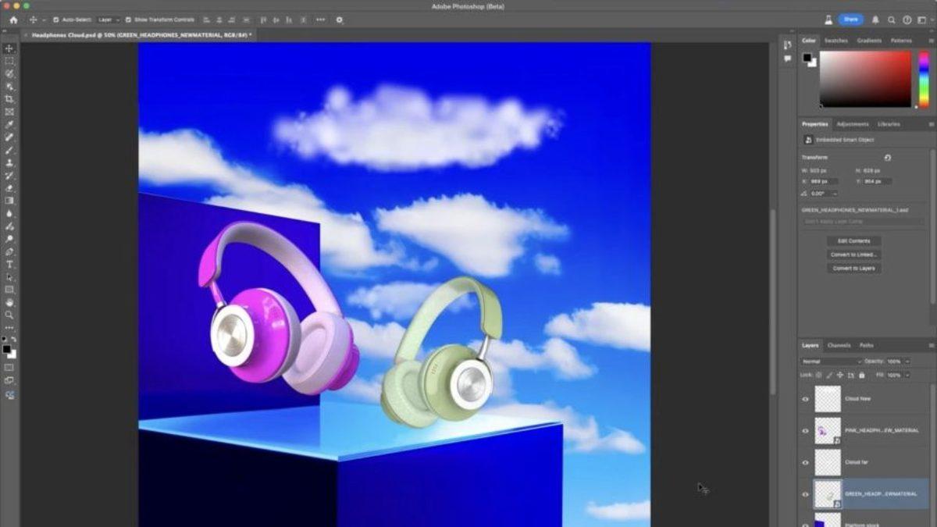This screenshot has width=937, height=527.
Task: Switch to the Adjustments tab
Action: tap(851, 123)
